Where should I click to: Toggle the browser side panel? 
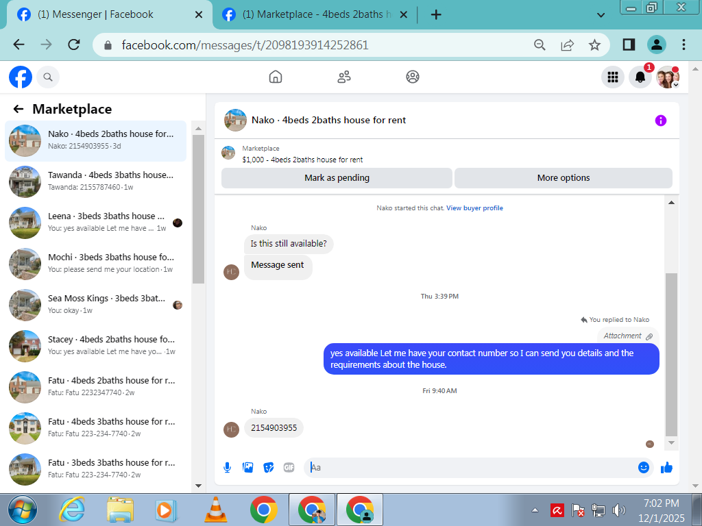pyautogui.click(x=629, y=45)
